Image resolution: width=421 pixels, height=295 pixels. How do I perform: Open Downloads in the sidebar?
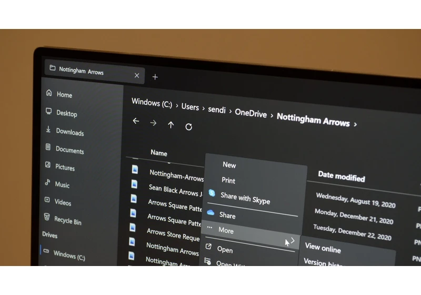pyautogui.click(x=70, y=132)
